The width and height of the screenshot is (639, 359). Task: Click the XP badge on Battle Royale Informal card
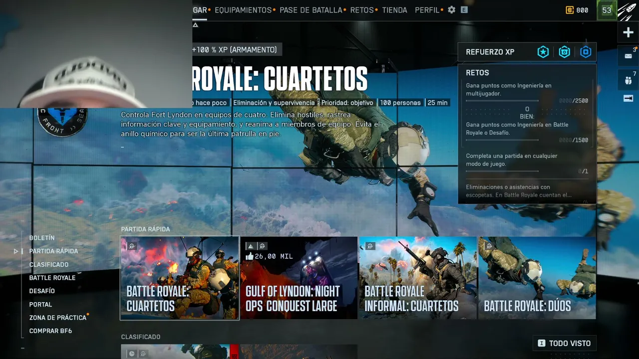[370, 246]
